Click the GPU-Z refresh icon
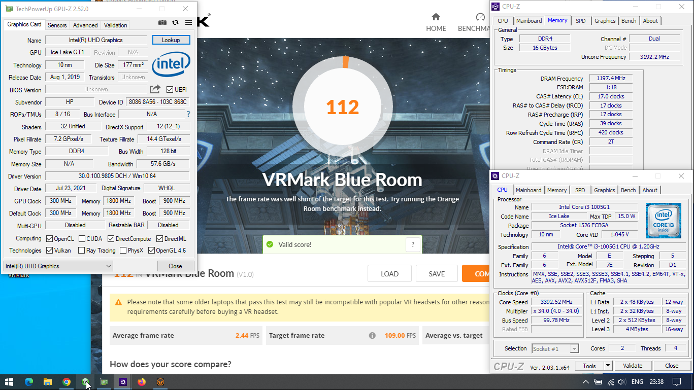Image resolution: width=694 pixels, height=390 pixels. pos(175,22)
